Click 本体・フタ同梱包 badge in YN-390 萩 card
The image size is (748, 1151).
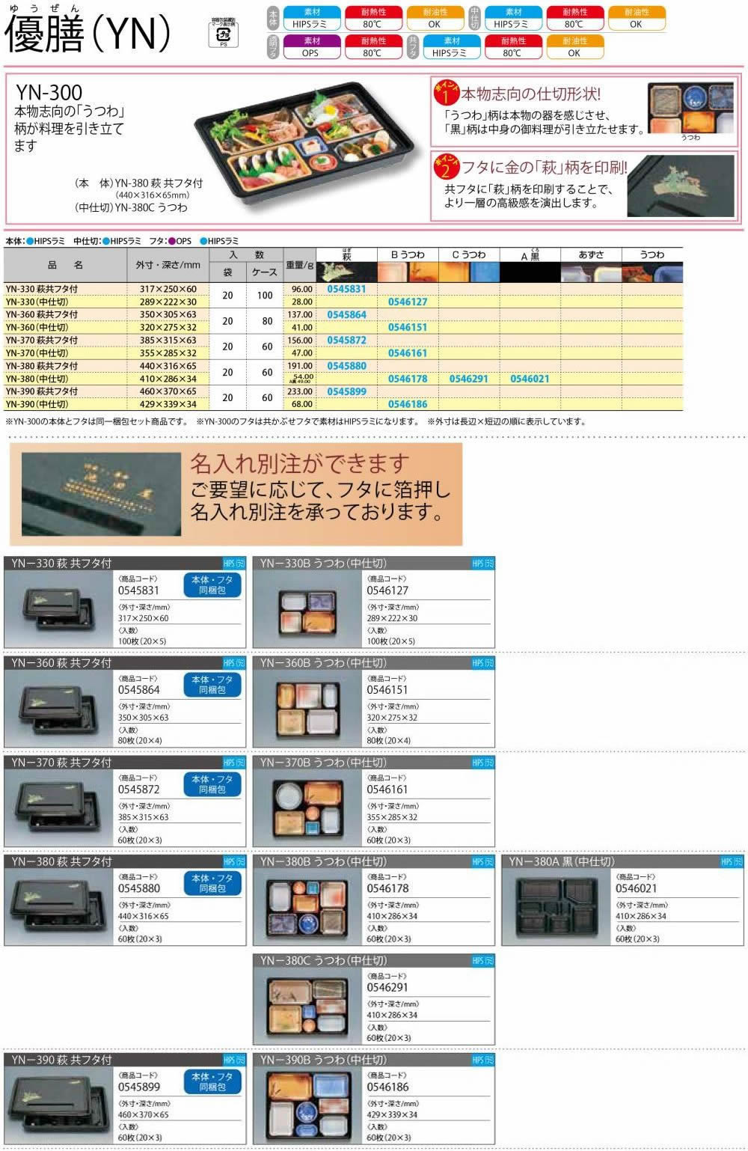(212, 1081)
